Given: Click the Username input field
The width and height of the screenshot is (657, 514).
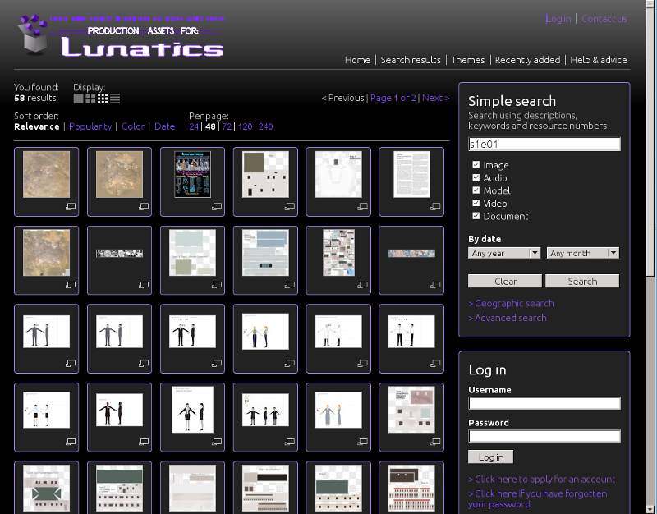Looking at the screenshot, I should 544,403.
